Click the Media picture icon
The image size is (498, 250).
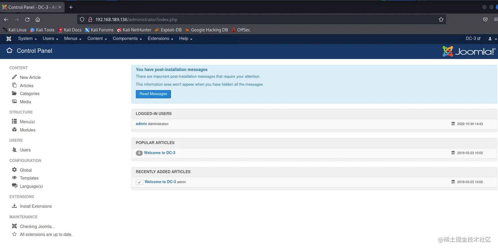[x=14, y=101]
